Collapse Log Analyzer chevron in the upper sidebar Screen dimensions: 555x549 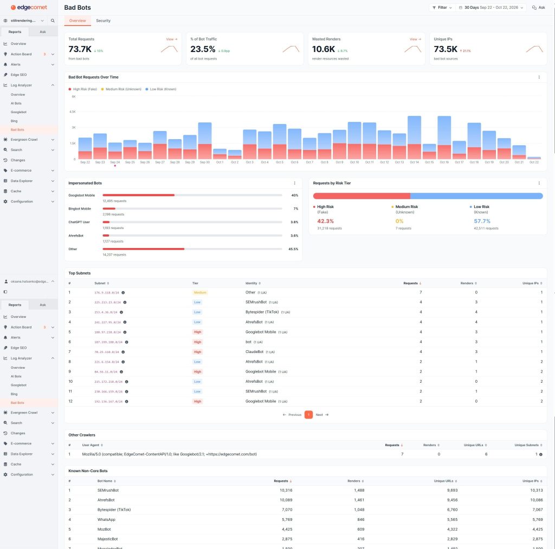(x=53, y=85)
